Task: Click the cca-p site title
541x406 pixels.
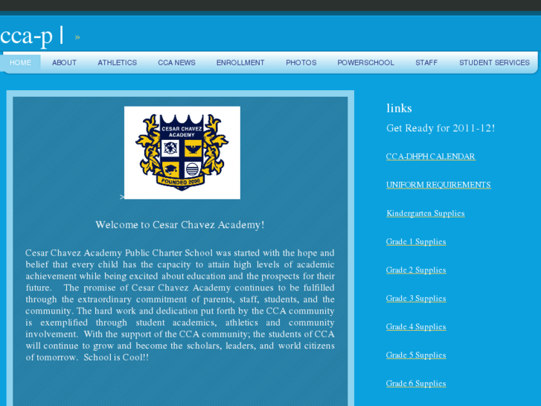Action: [x=27, y=36]
